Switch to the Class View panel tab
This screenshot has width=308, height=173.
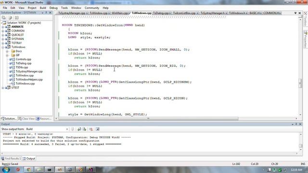(26, 119)
